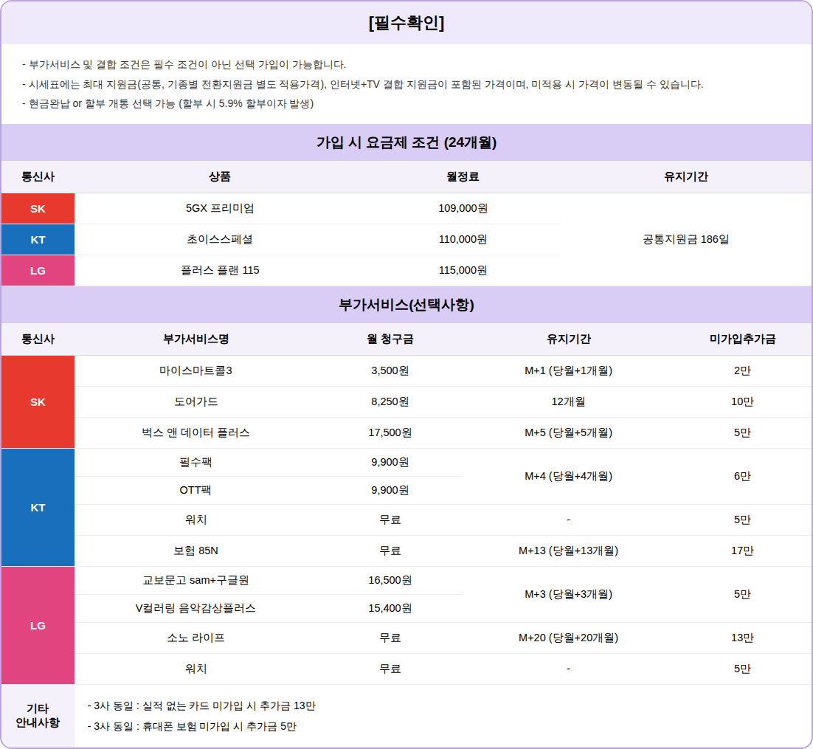
Task: Click the 10만 surcharge cell
Action: coord(742,402)
